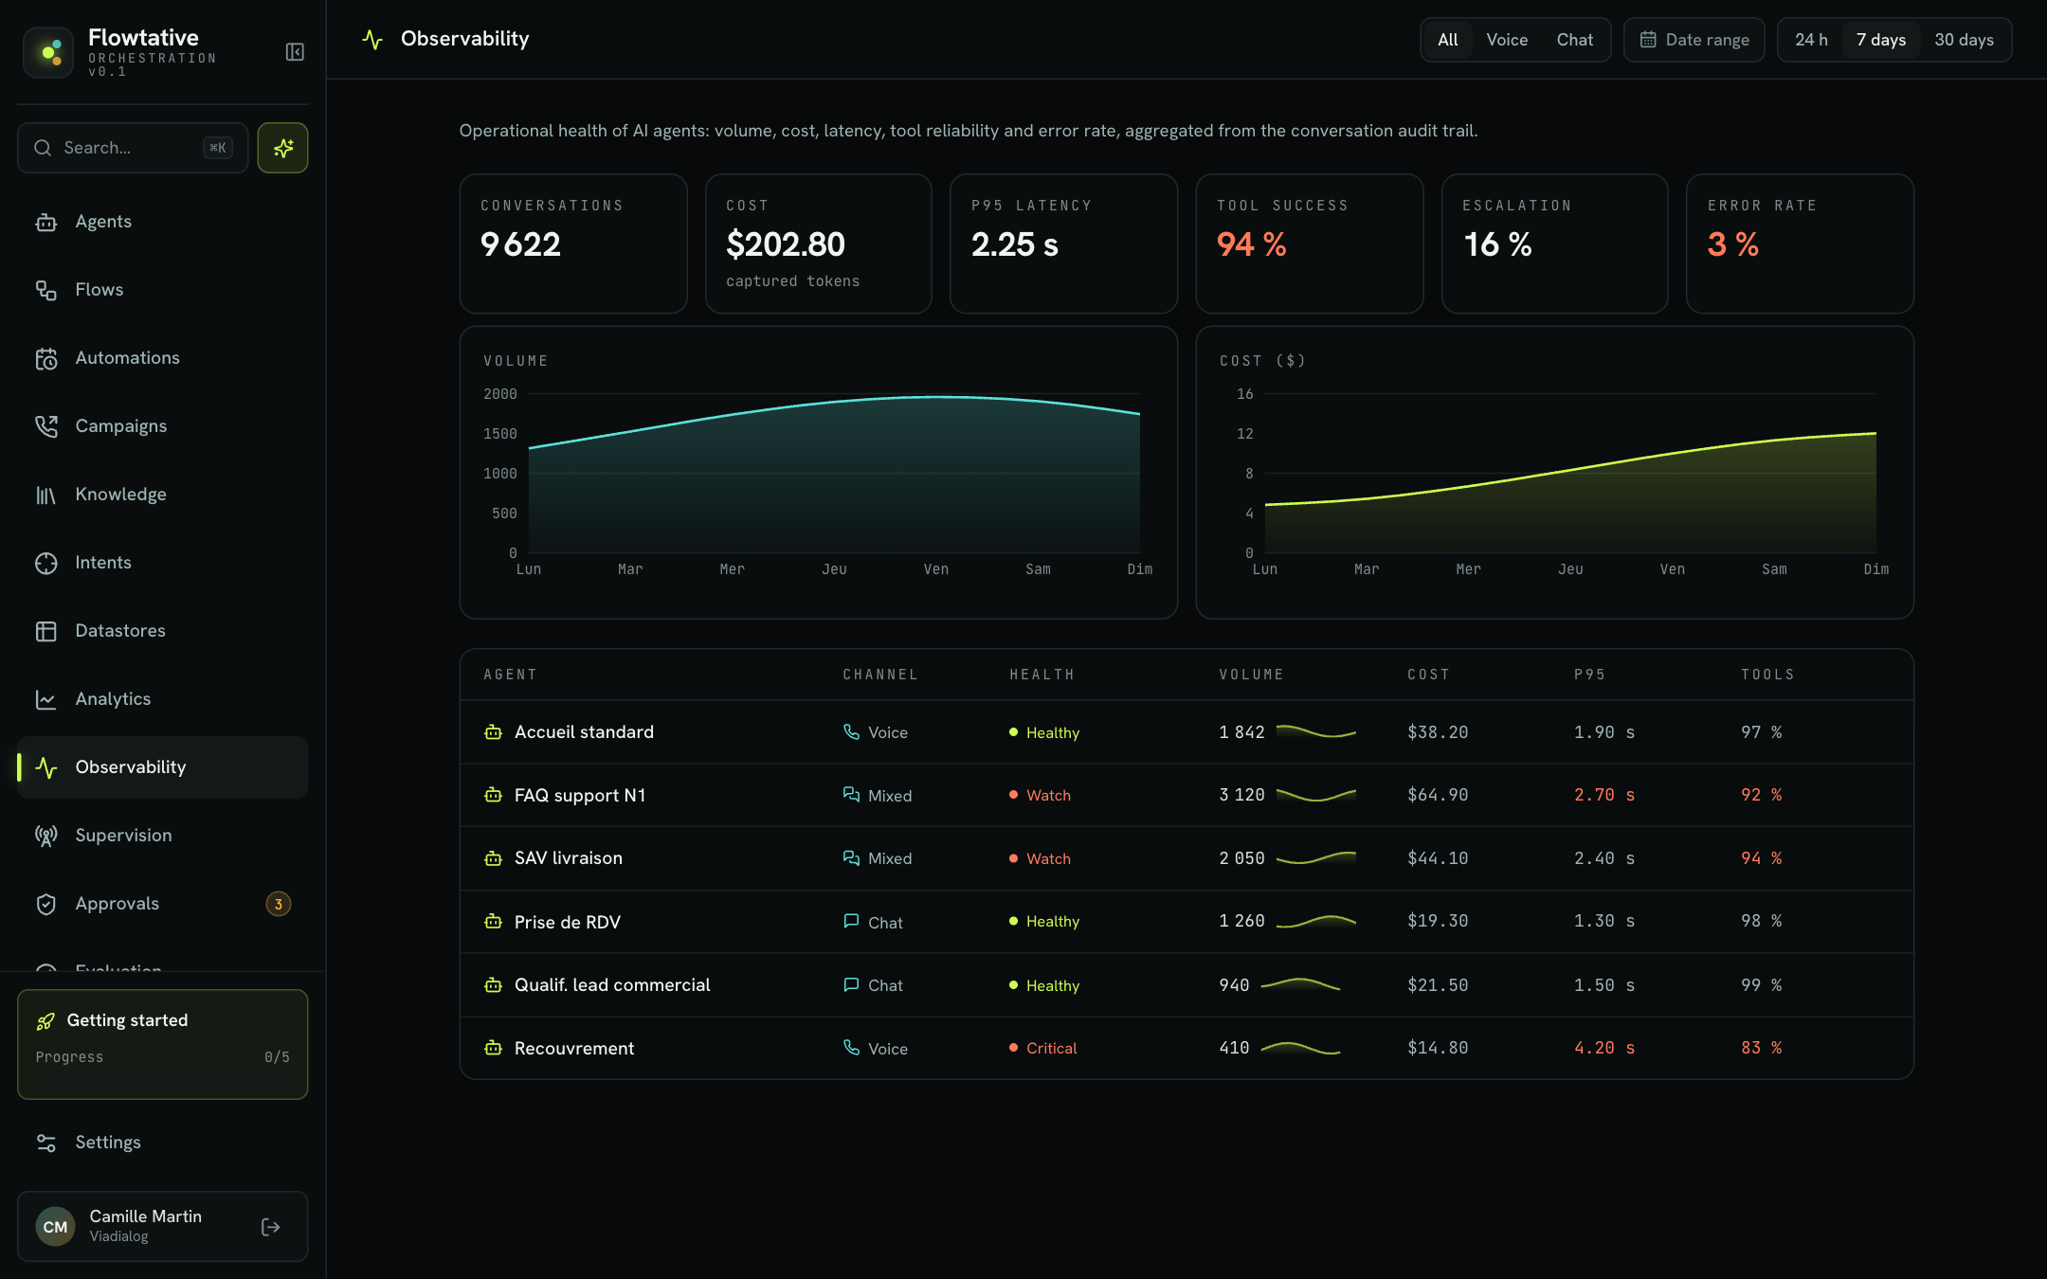
Task: Select the Prise de RDV agent
Action: (x=1187, y=922)
